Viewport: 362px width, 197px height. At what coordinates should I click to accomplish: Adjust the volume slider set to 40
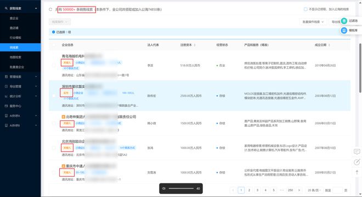(181, 188)
